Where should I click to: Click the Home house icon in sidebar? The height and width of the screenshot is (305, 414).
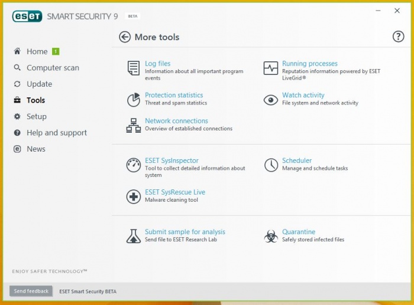coord(17,51)
